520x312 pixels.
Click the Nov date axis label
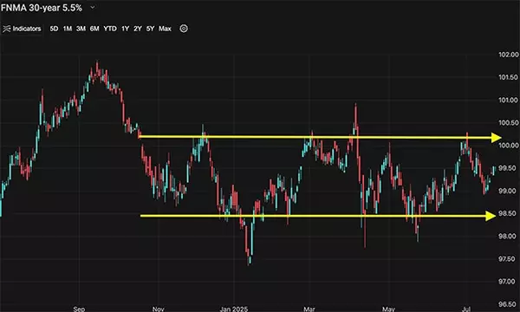[159, 309]
